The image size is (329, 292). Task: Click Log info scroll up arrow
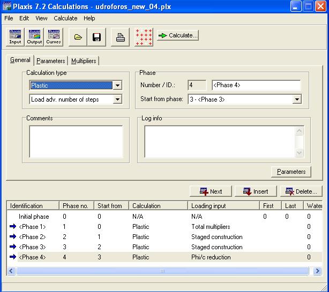[x=299, y=131]
